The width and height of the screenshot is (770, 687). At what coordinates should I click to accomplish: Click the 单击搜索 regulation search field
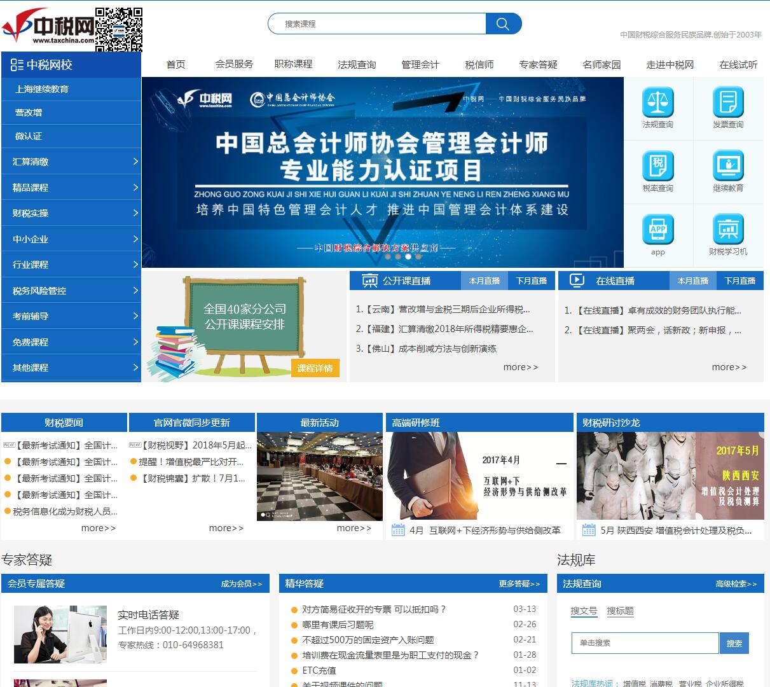coord(645,643)
